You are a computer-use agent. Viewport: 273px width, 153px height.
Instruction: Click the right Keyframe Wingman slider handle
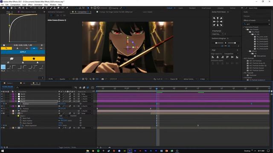[235, 43]
